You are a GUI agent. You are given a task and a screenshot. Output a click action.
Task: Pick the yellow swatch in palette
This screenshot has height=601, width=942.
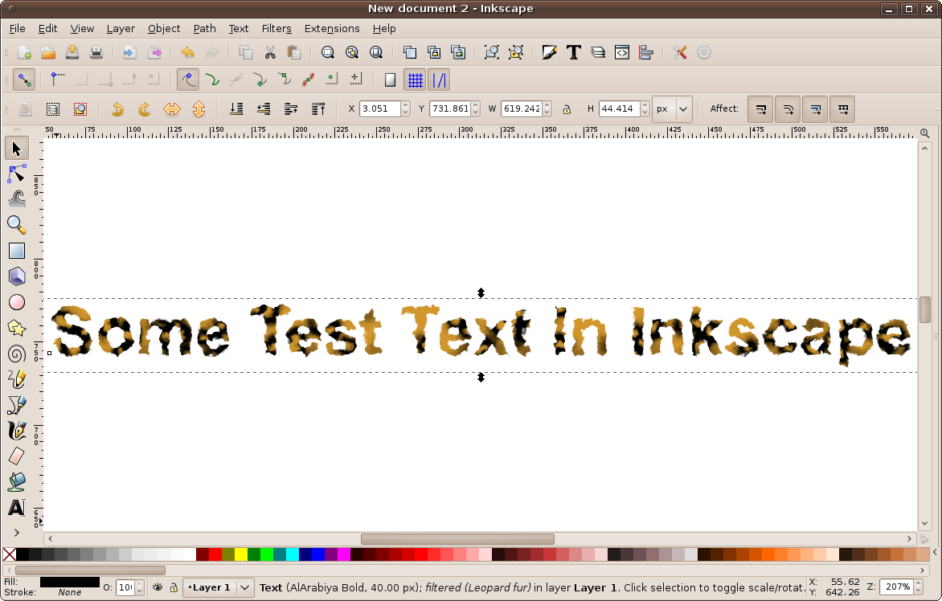coord(240,554)
